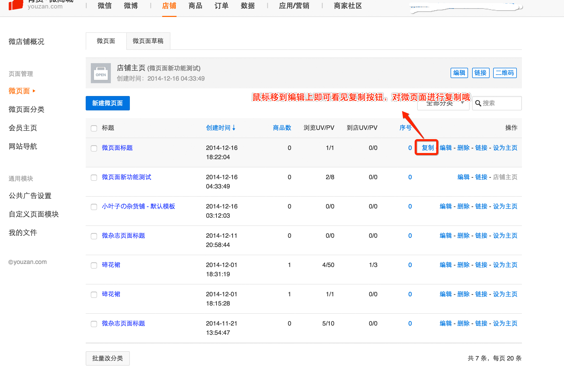Open 微页面 in the sidebar
The height and width of the screenshot is (381, 564).
click(19, 91)
